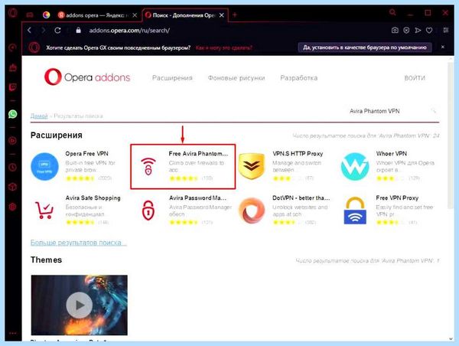Add page to bookmarks heart icon
Screen dimensions: 459x346
(429, 30)
